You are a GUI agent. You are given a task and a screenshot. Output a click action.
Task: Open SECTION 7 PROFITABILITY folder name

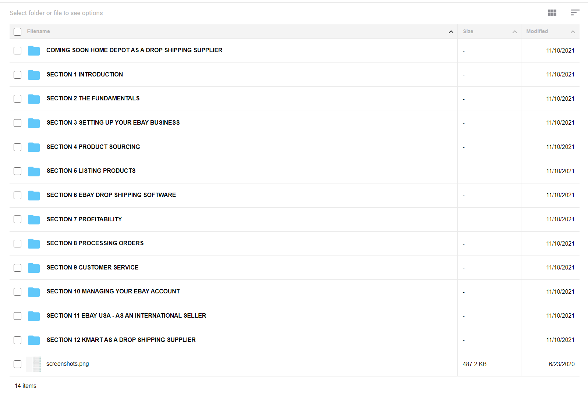click(x=84, y=219)
